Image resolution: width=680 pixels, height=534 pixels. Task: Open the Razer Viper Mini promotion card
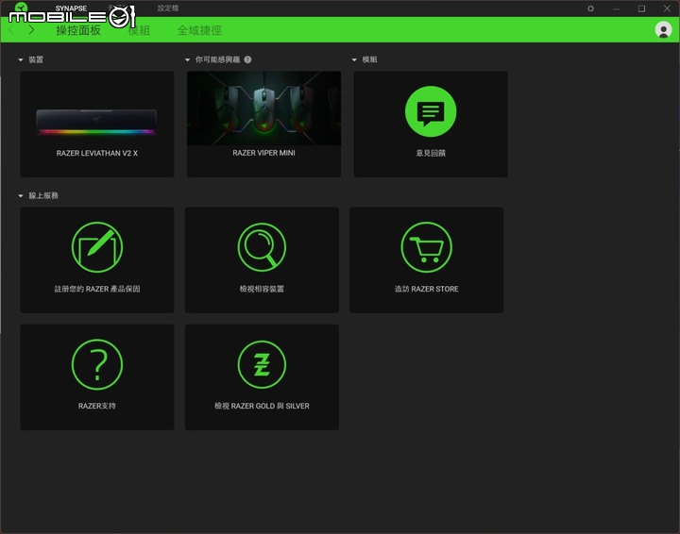[263, 125]
